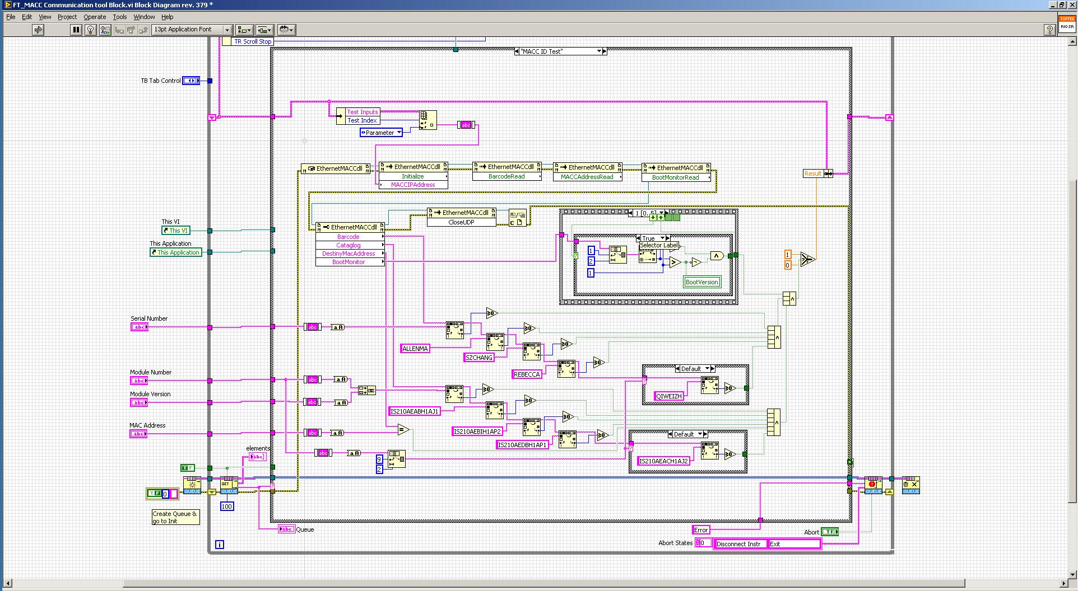Image resolution: width=1078 pixels, height=591 pixels.
Task: Open the Tools menu
Action: click(x=120, y=17)
